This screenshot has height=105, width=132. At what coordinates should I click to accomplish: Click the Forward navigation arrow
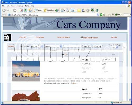point(15,10)
